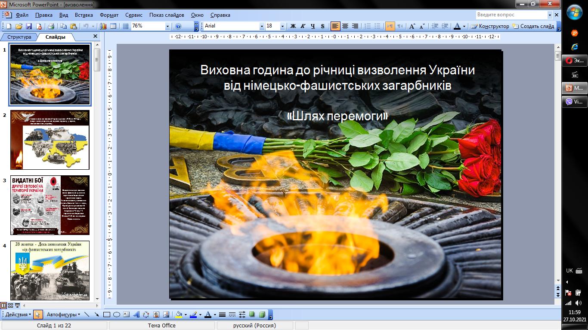Click the Создать слайд button
Viewport: 588px width, 330px height.
(x=533, y=26)
